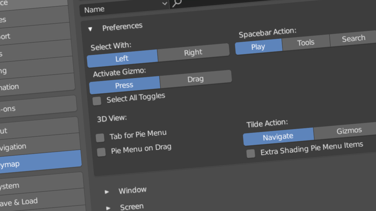Enable the Select All Toggles checkbox
Image resolution: width=376 pixels, height=211 pixels.
[97, 101]
